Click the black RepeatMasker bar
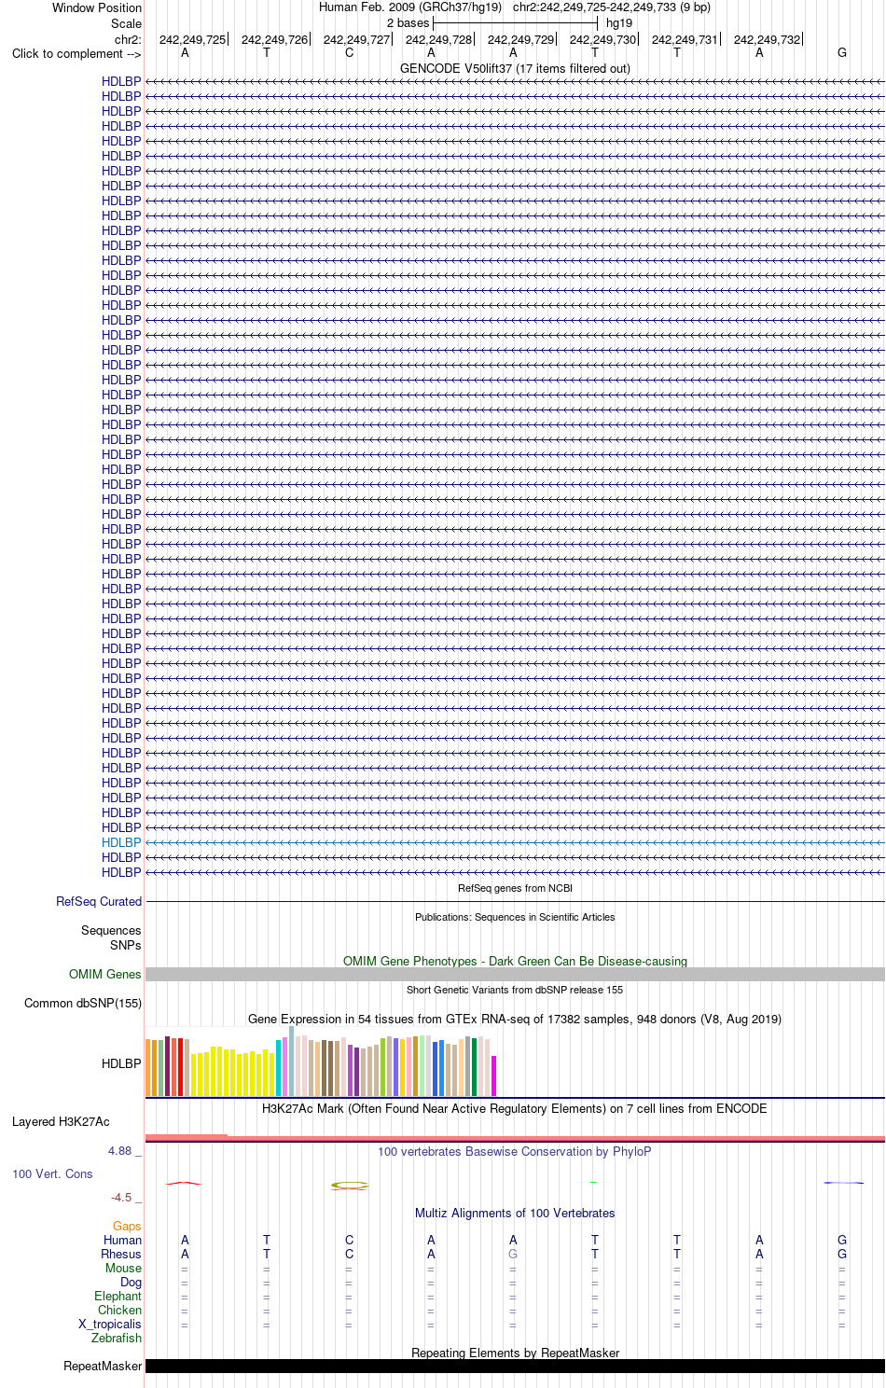 click(515, 1366)
